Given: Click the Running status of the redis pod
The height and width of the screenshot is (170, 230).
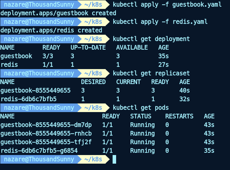Looking at the screenshot, I should pos(142,151).
